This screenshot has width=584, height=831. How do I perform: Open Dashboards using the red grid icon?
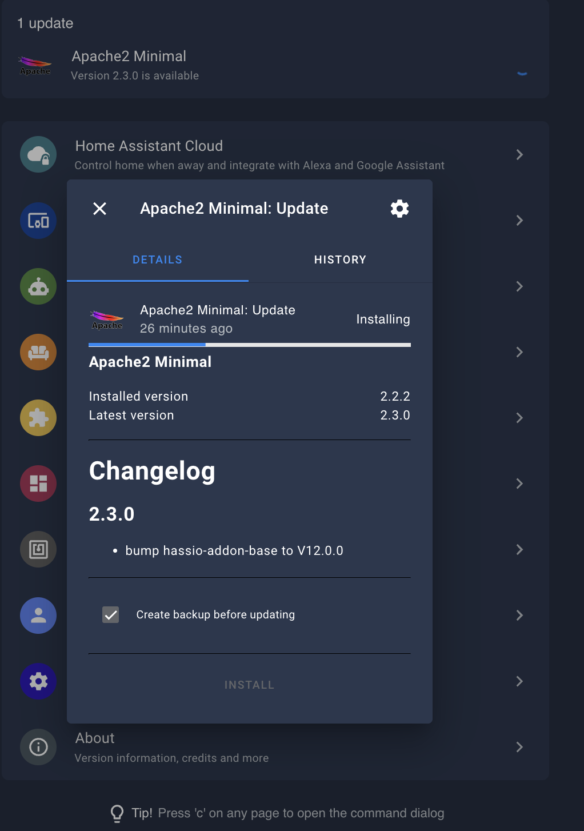38,483
